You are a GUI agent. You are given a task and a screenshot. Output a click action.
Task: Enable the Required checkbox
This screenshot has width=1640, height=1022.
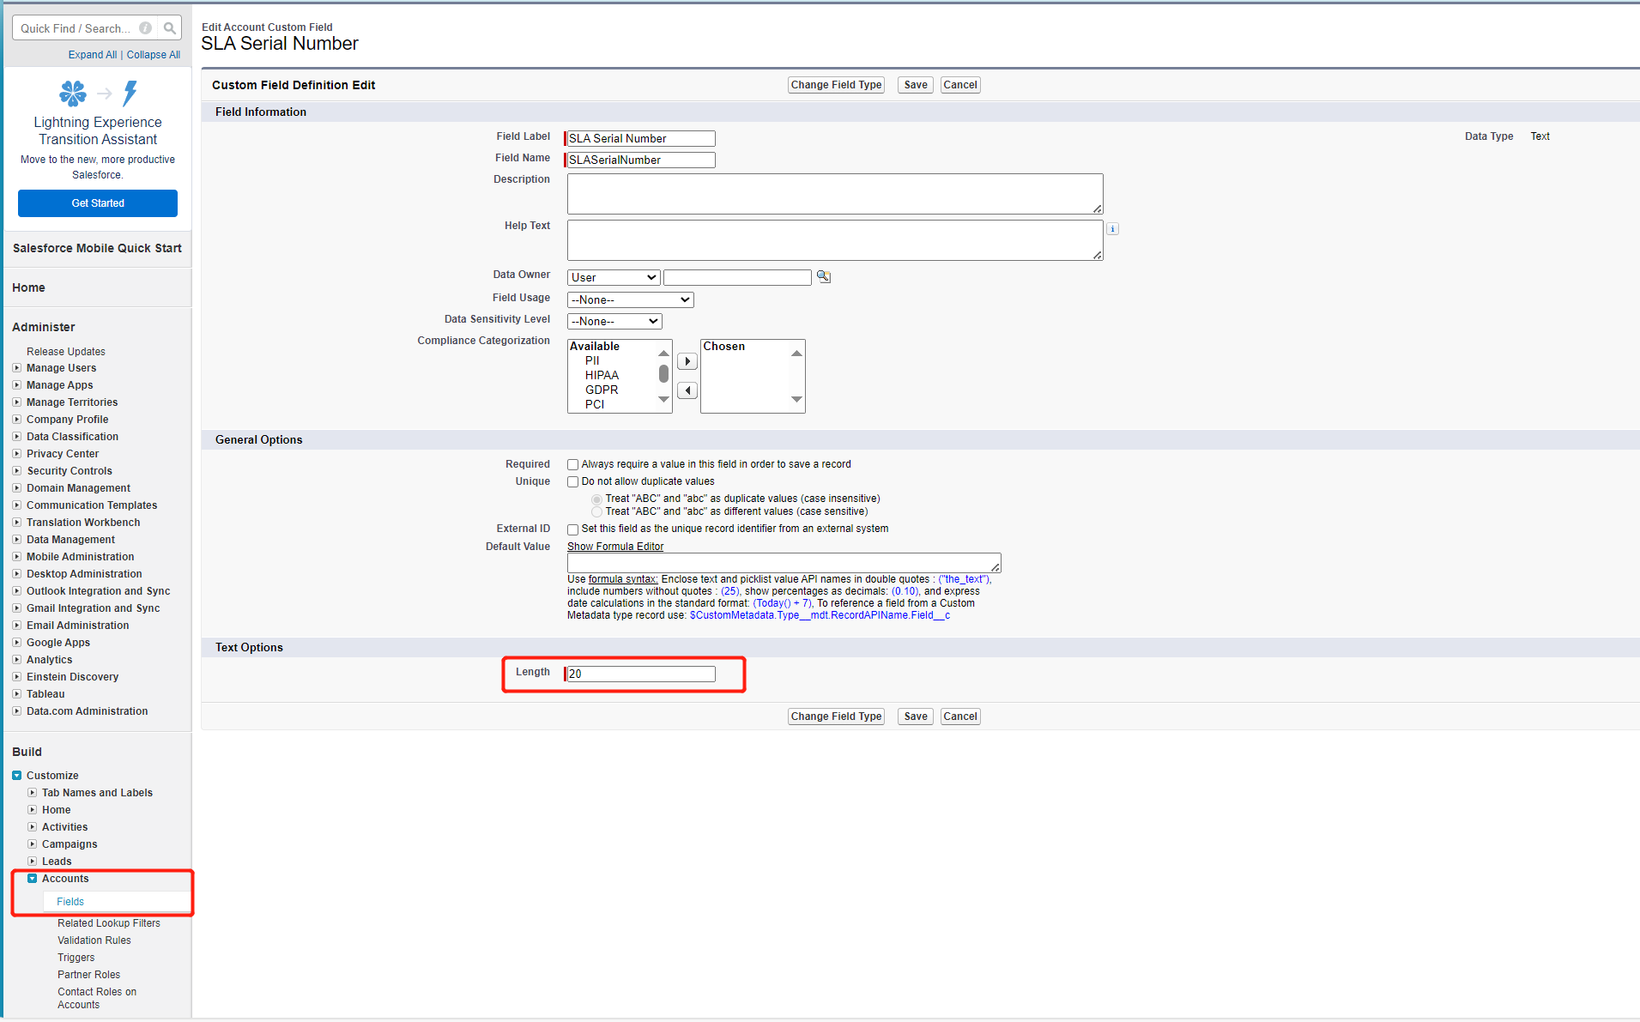point(572,464)
